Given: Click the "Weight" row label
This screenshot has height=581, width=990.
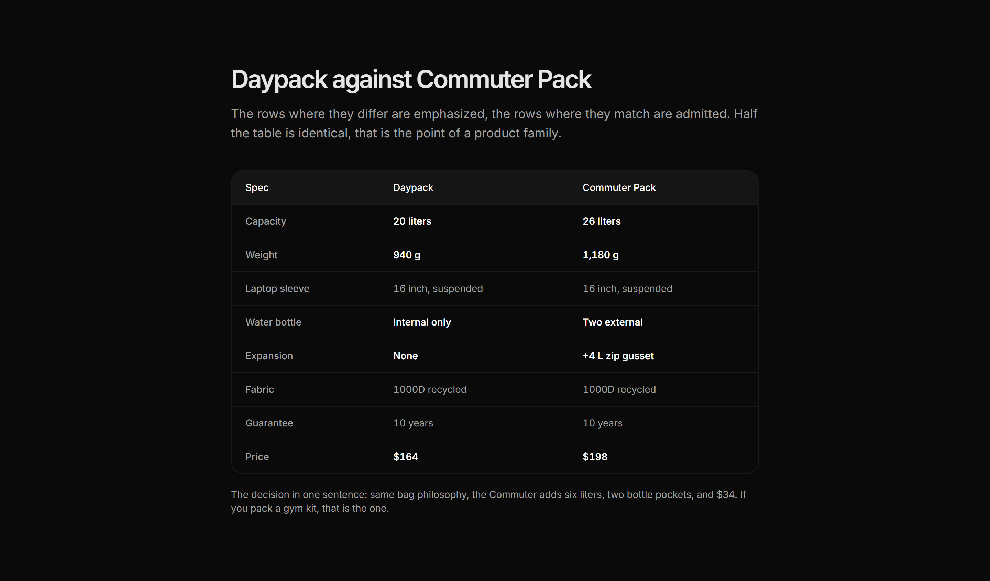Looking at the screenshot, I should click(x=261, y=255).
